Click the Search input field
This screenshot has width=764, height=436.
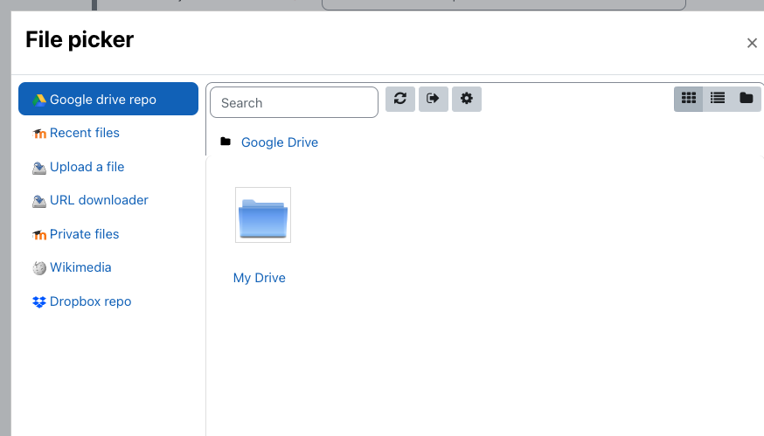coord(294,102)
